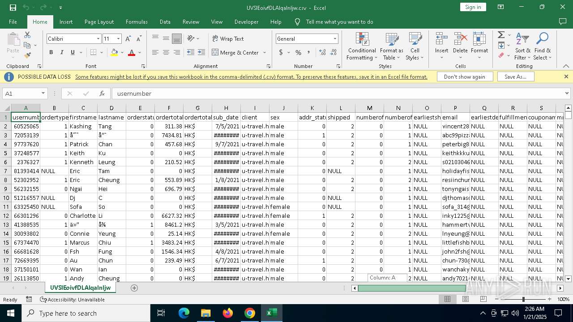Switch to the Page Layout tab
The height and width of the screenshot is (322, 573).
(x=99, y=22)
